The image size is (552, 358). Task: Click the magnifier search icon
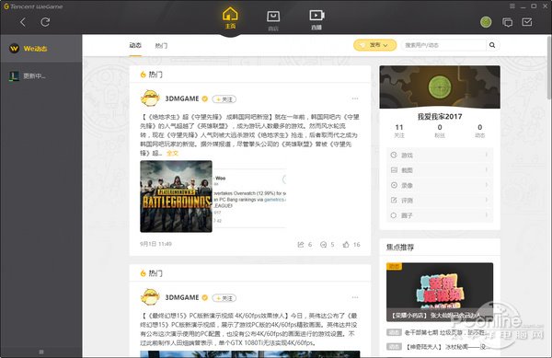coord(492,45)
